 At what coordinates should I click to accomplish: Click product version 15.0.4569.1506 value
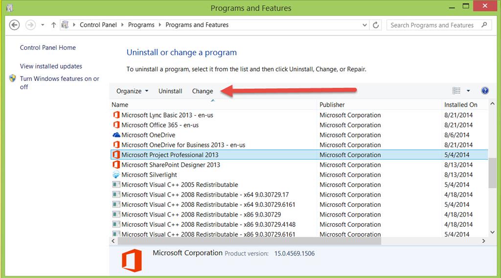click(294, 254)
